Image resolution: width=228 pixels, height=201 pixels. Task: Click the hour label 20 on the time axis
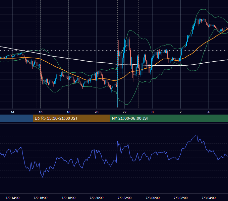coord(97,112)
